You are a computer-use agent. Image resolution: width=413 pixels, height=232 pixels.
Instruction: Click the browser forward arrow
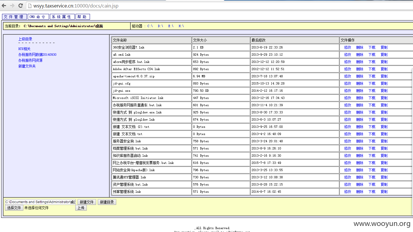click(x=12, y=5)
